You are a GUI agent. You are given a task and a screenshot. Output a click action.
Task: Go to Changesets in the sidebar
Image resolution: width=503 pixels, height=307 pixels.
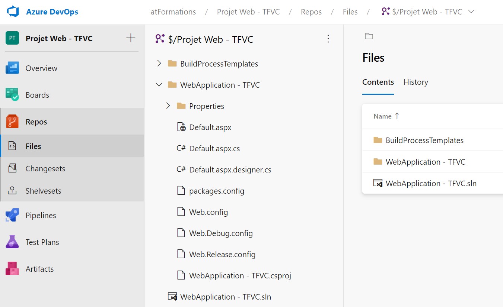click(x=45, y=169)
